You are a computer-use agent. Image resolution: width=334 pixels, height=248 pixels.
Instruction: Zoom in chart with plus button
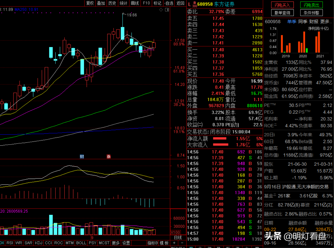click(x=174, y=243)
